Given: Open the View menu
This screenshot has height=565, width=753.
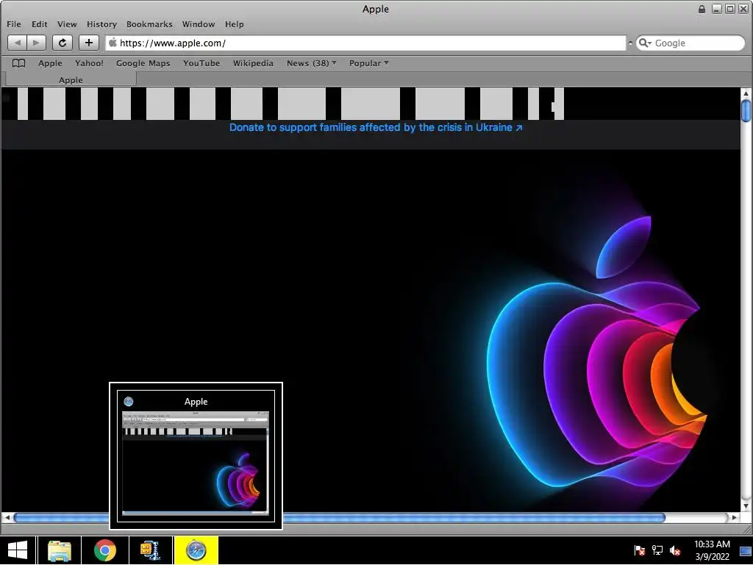Looking at the screenshot, I should coord(67,24).
